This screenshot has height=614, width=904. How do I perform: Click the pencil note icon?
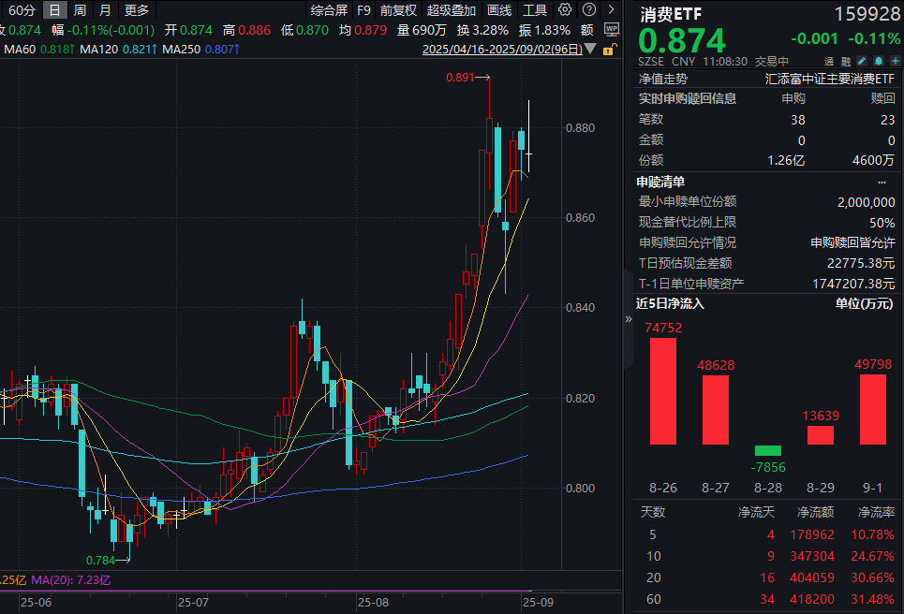[861, 61]
